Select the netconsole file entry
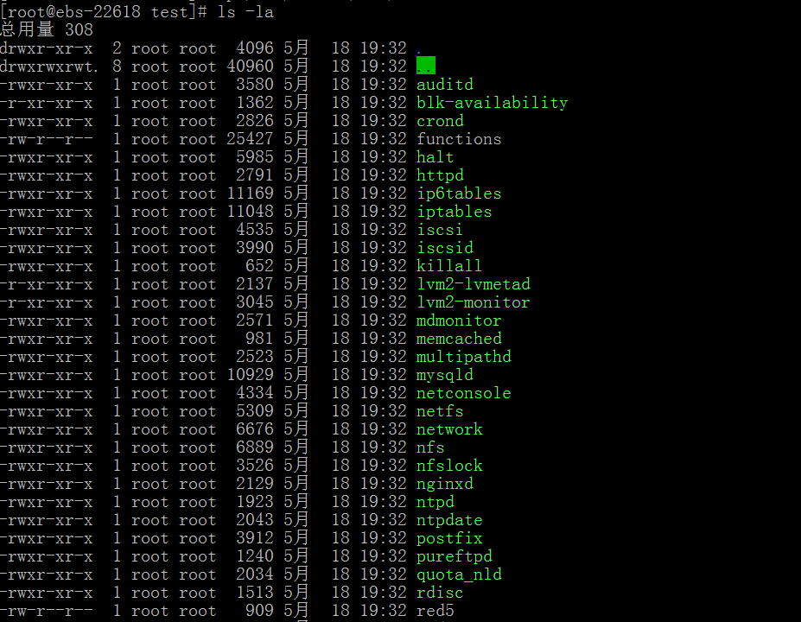The image size is (801, 622). [463, 393]
